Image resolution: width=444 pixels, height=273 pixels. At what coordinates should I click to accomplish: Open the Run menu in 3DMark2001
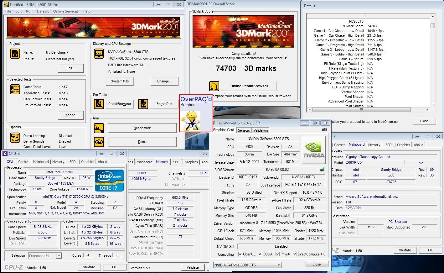point(29,11)
